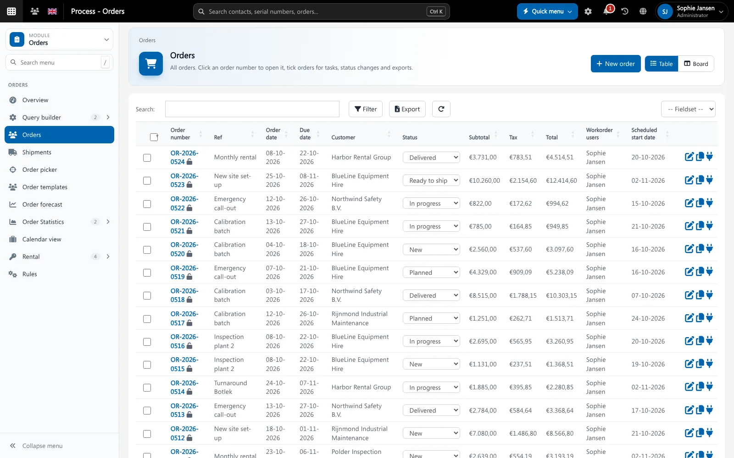Open the Orders module selector

[x=60, y=39]
